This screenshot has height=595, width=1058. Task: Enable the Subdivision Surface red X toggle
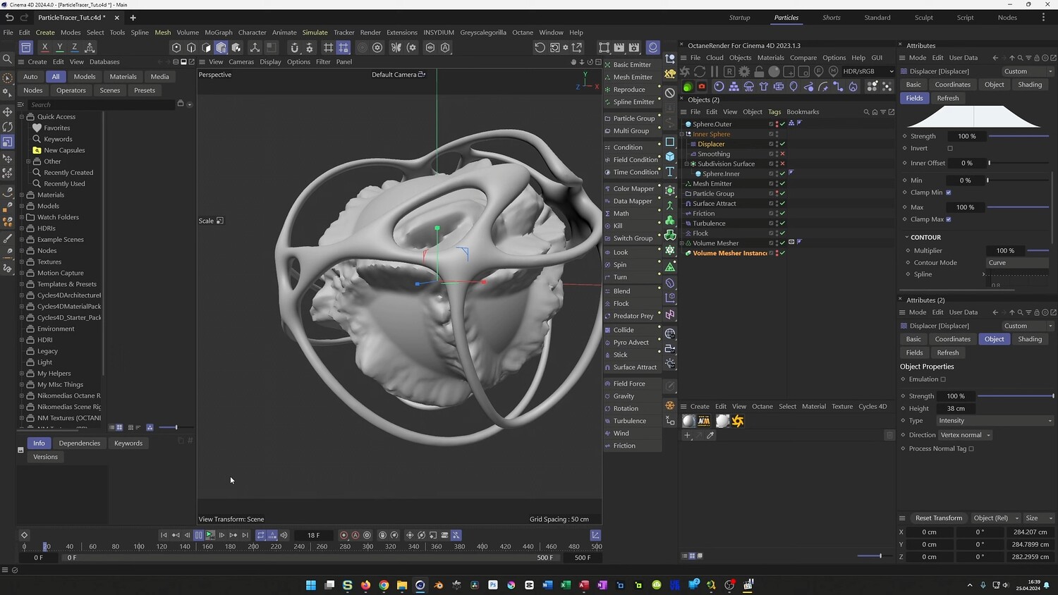782,164
